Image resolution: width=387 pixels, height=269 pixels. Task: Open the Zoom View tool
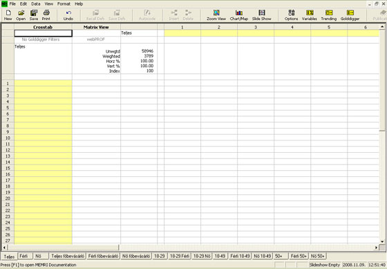(x=216, y=15)
